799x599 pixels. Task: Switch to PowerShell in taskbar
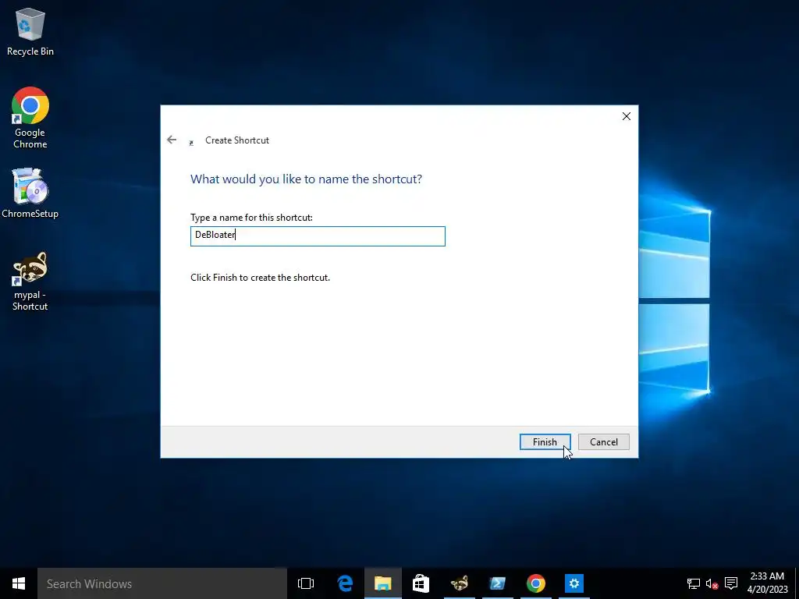click(497, 583)
